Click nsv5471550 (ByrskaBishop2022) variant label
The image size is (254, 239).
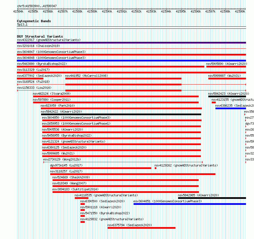click(105, 213)
